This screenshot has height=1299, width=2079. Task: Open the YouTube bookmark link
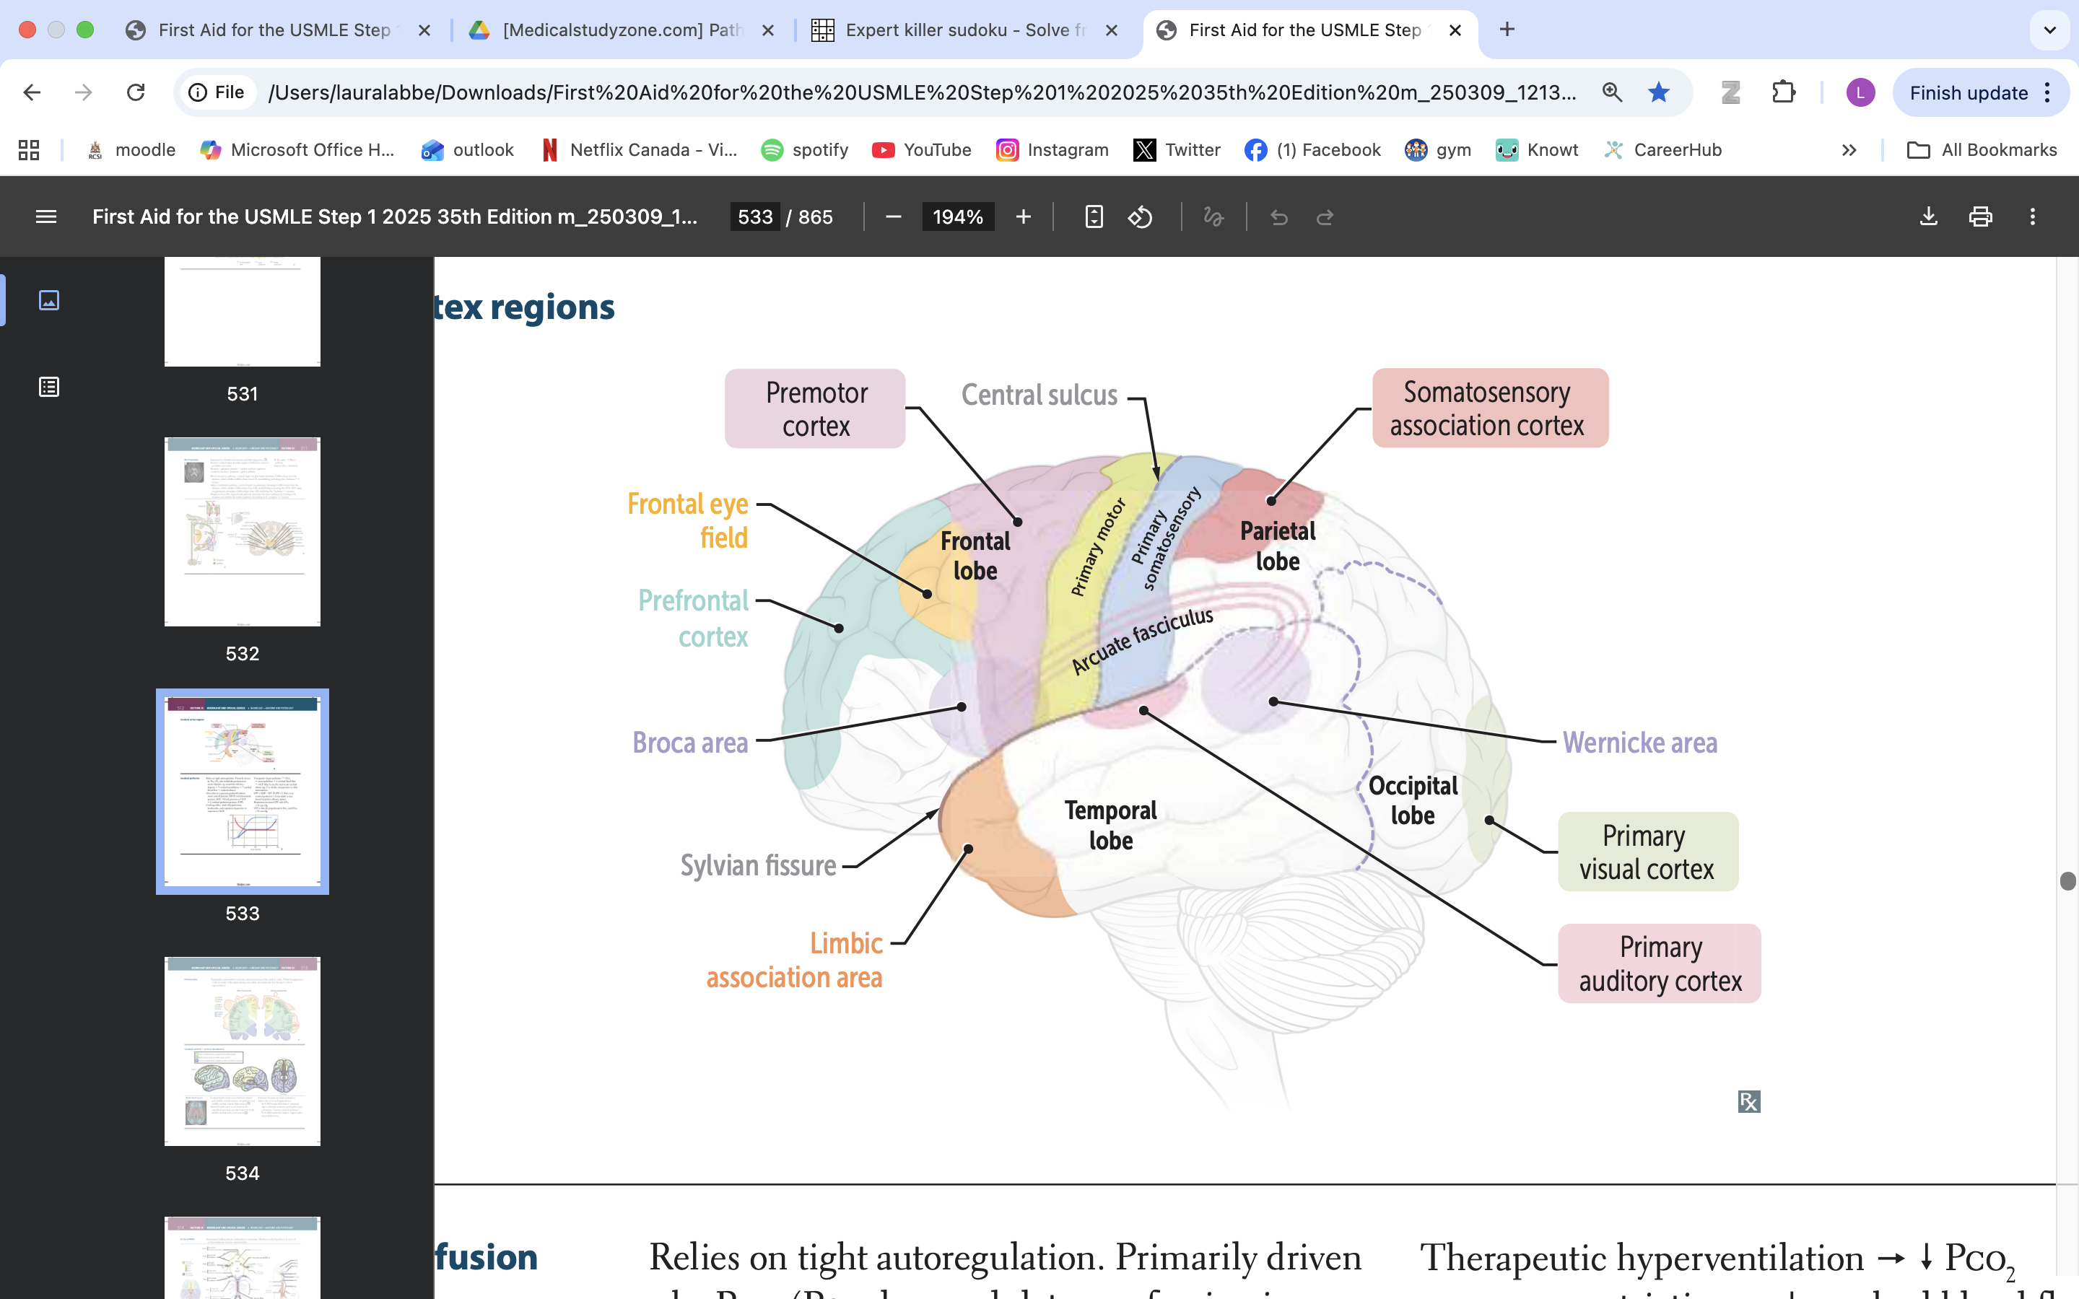click(921, 149)
